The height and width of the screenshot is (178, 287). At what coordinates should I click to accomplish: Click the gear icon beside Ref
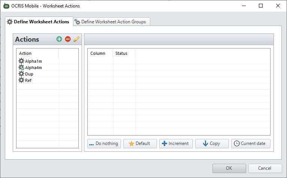pyautogui.click(x=21, y=80)
